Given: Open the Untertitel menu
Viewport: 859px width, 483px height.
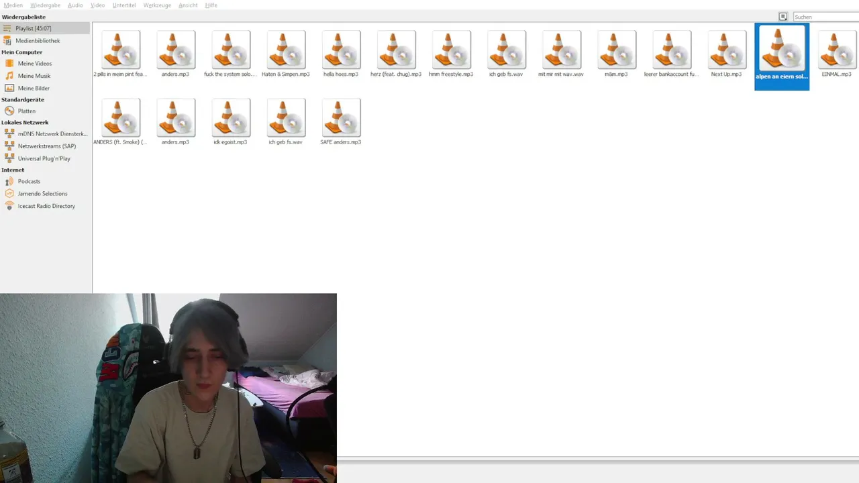Looking at the screenshot, I should [124, 5].
